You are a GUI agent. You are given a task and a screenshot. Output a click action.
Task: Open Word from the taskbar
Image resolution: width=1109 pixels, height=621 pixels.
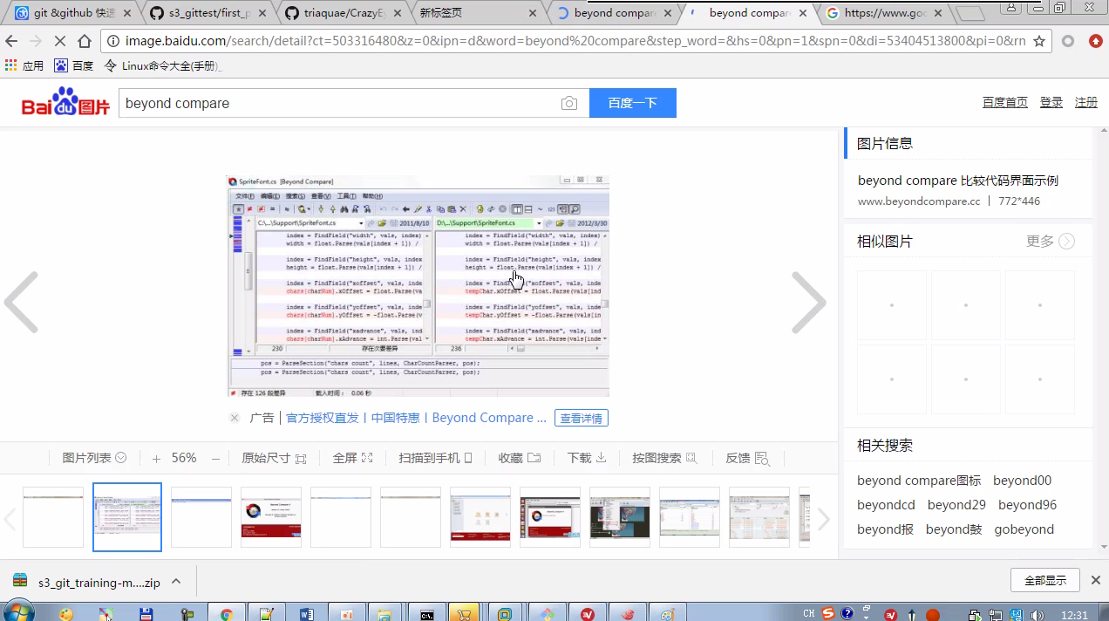coord(306,614)
